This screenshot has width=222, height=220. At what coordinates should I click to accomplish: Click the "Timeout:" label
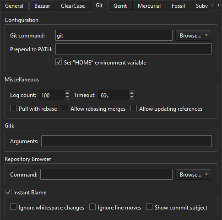tap(85, 95)
